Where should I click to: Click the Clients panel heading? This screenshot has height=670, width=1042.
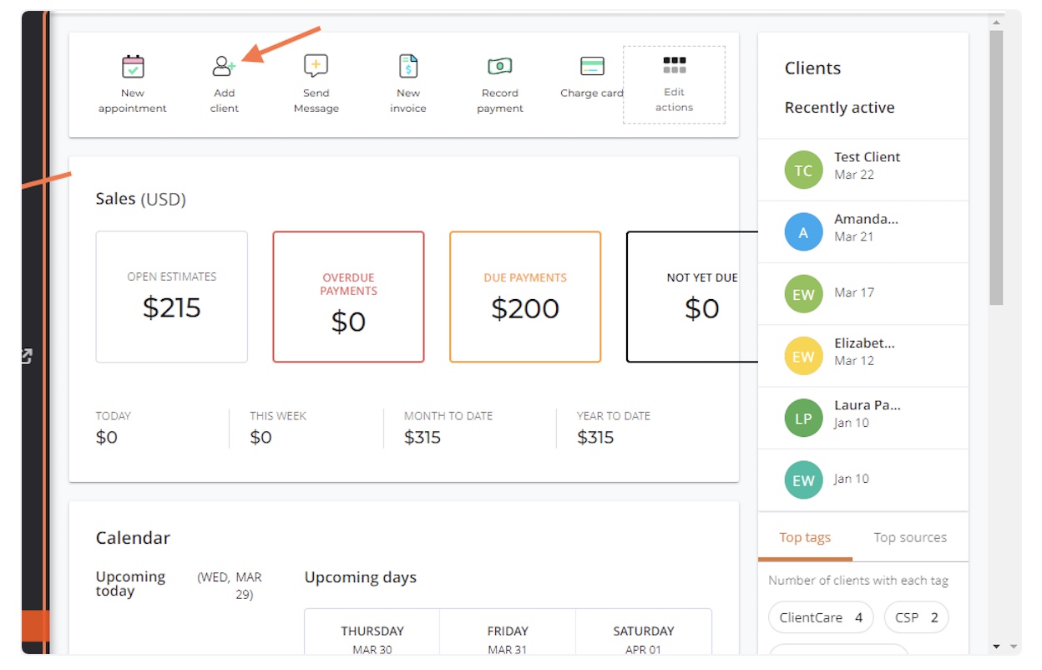(813, 69)
